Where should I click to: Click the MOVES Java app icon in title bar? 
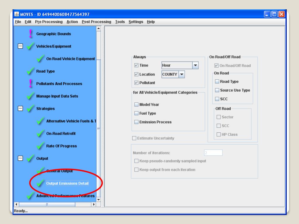(x=17, y=14)
